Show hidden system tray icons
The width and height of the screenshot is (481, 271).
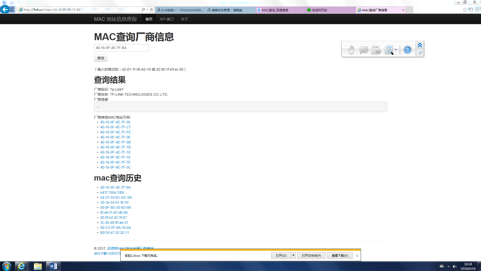(x=448, y=266)
